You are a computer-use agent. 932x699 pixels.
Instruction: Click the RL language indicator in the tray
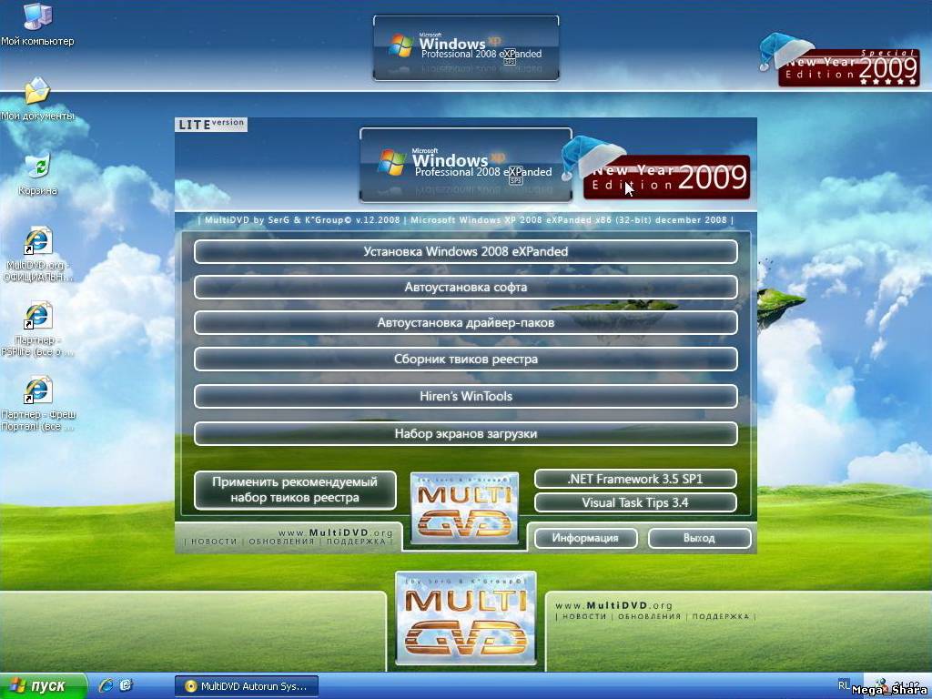(x=844, y=685)
